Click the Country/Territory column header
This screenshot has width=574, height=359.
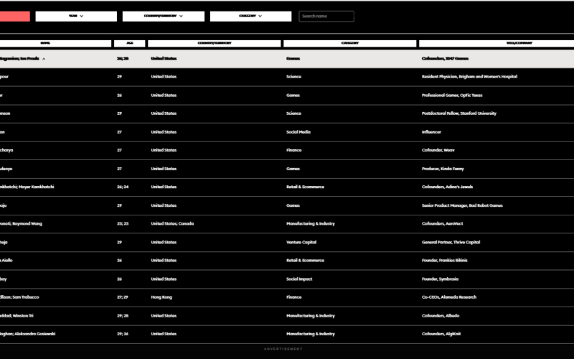(x=214, y=43)
